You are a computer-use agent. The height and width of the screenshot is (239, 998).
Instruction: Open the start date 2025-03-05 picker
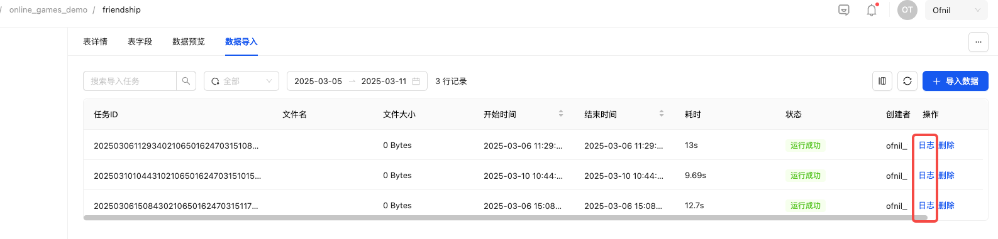(x=318, y=82)
